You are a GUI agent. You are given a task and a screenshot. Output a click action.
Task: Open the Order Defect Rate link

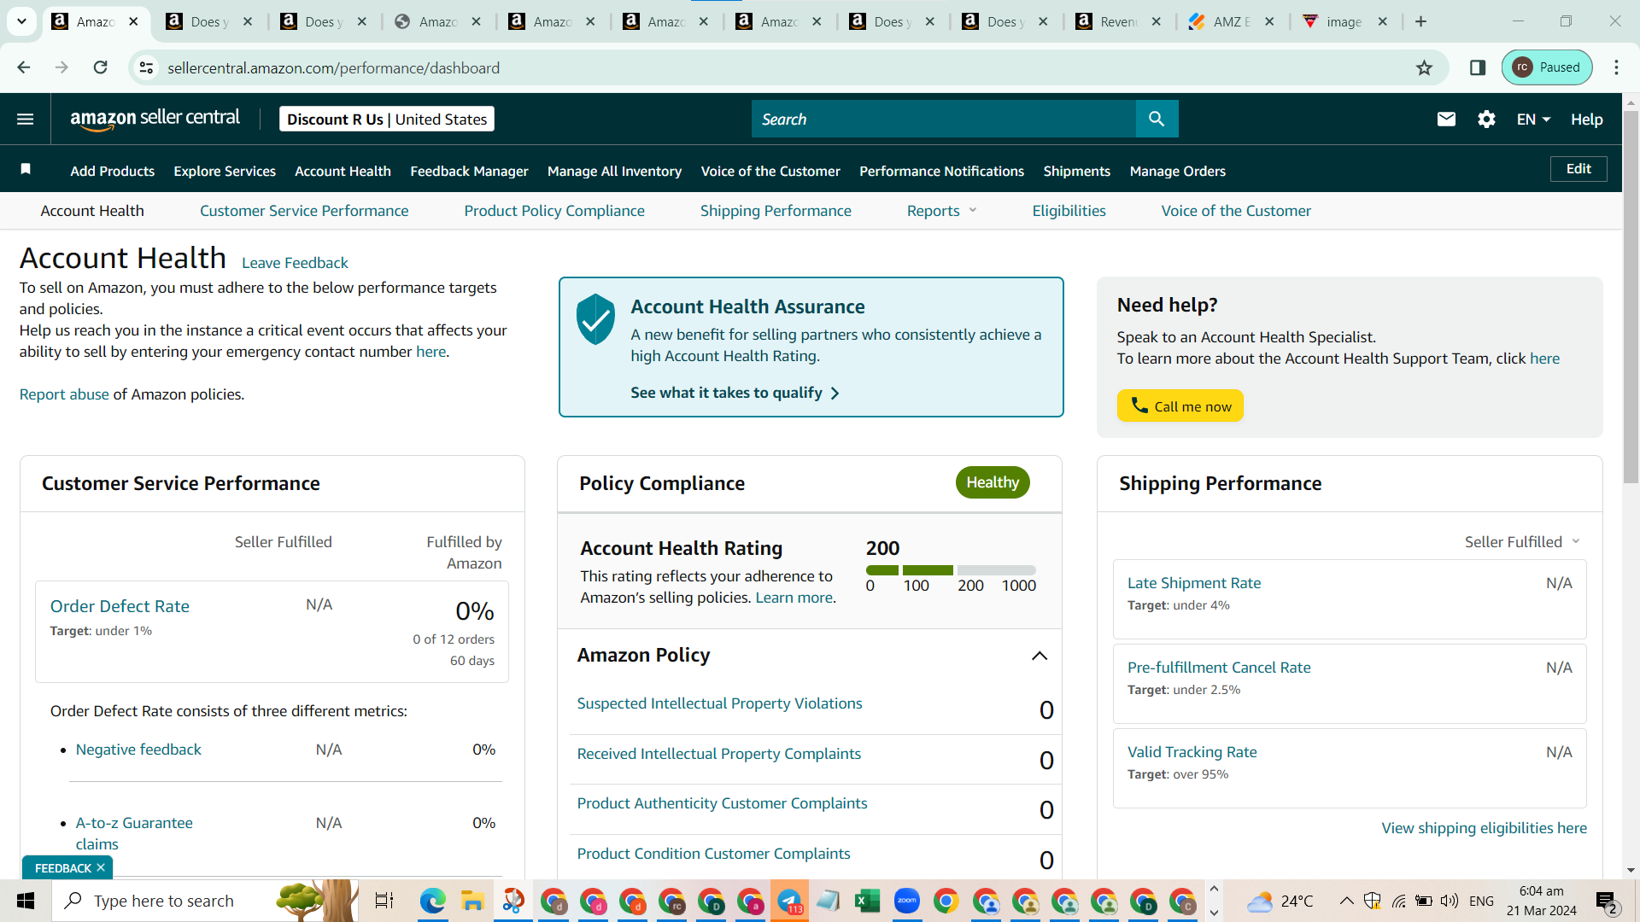point(120,606)
